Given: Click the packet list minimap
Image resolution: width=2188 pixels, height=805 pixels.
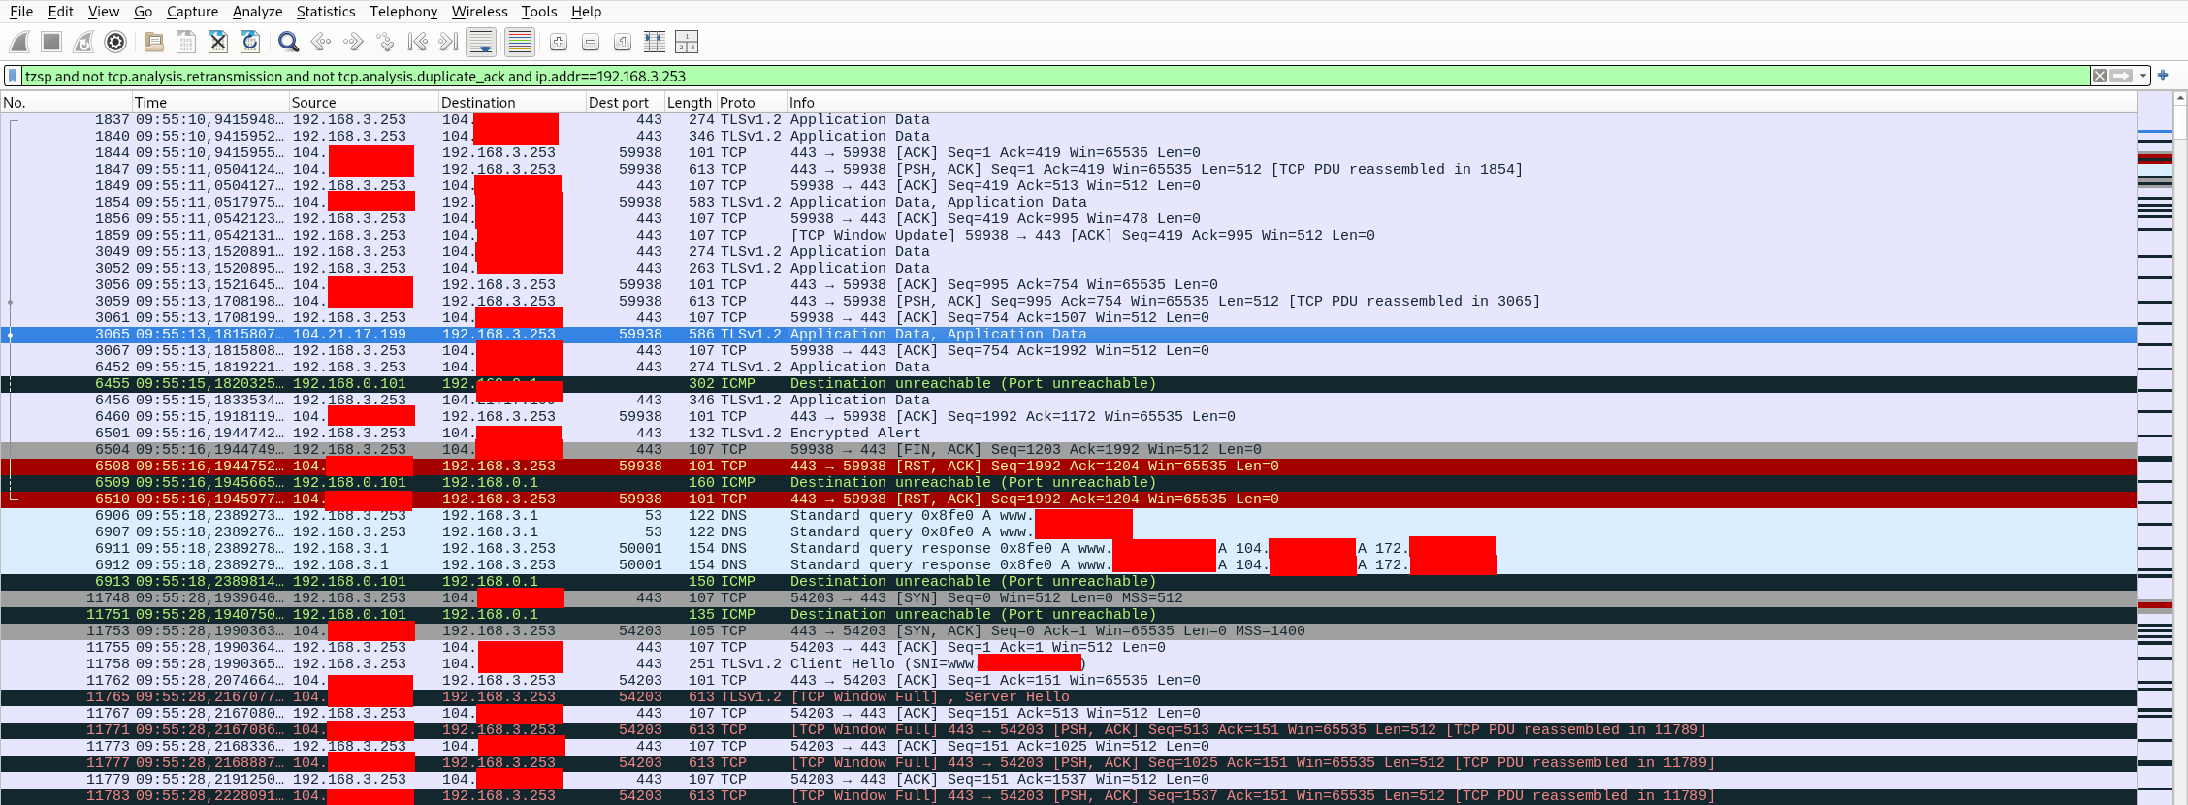Looking at the screenshot, I should [2155, 448].
